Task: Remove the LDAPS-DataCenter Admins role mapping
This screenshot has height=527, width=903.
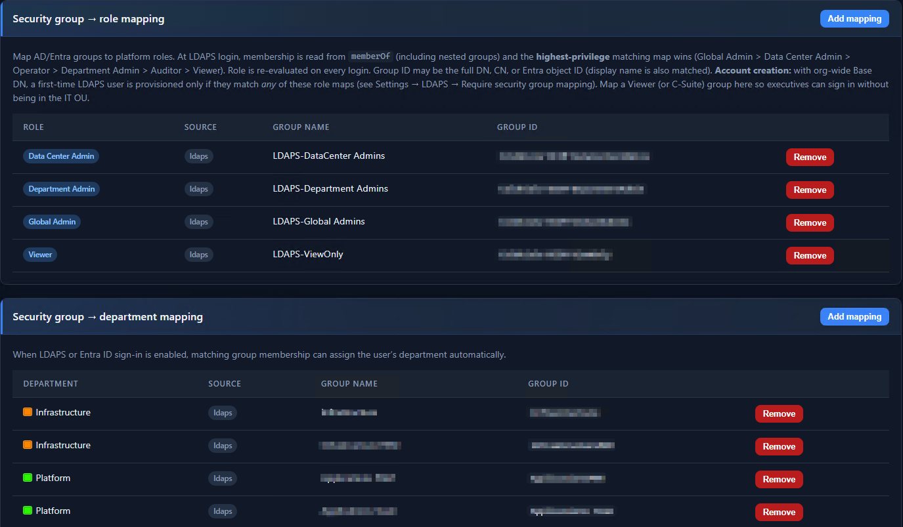Action: pos(810,157)
